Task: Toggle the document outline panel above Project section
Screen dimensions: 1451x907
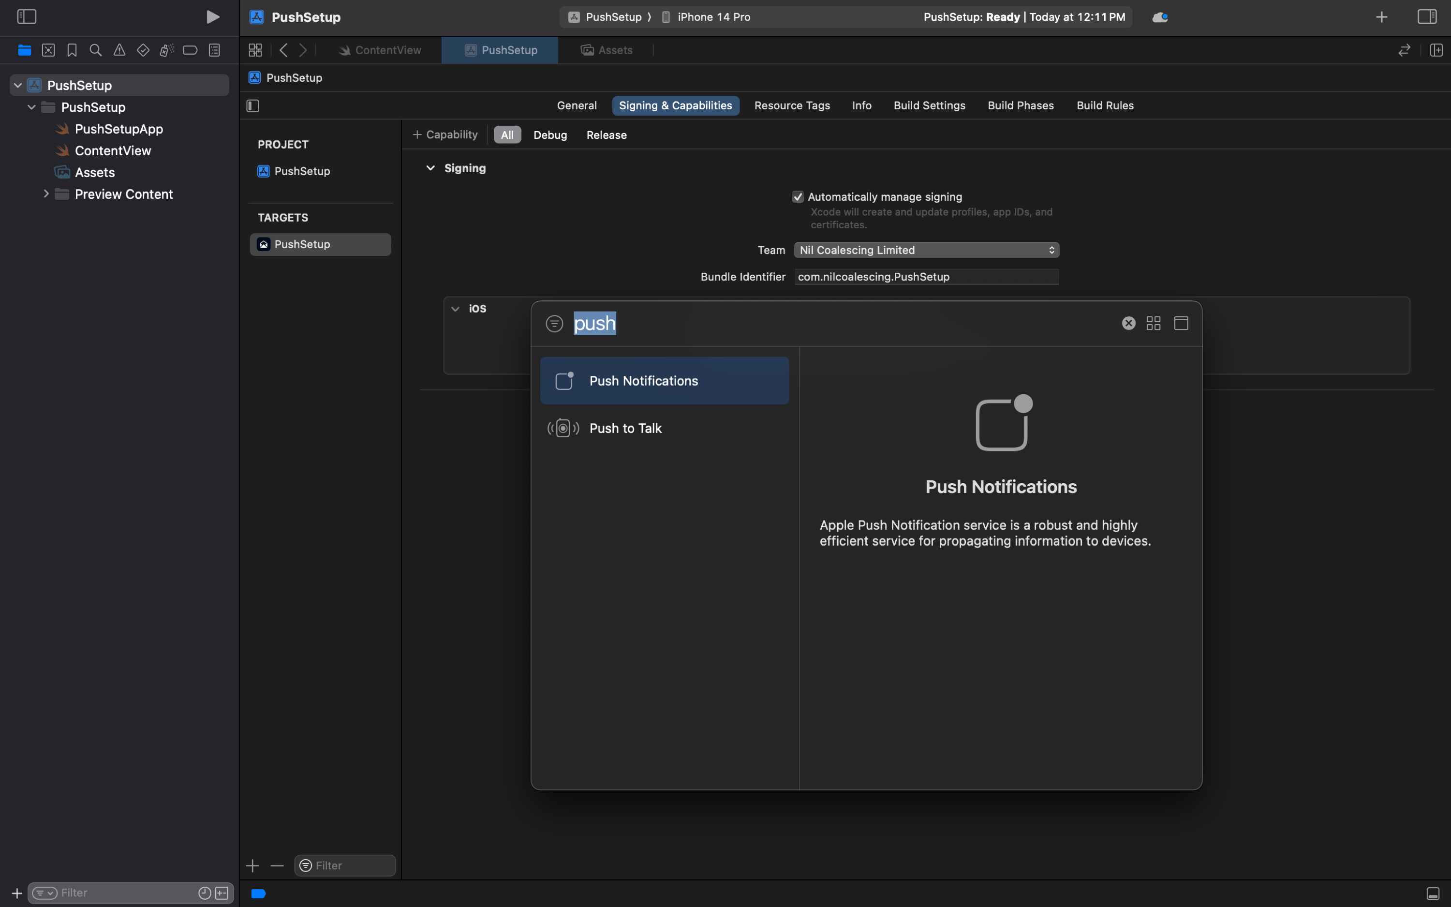Action: (x=252, y=105)
